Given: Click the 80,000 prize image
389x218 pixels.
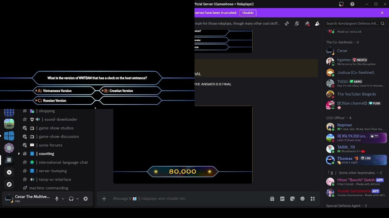Looking at the screenshot, I should 183,145.
